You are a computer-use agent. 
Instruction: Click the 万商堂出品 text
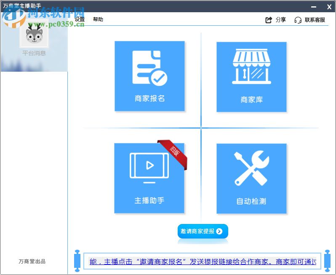tap(32, 261)
